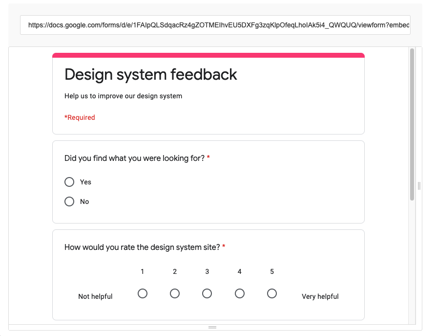Click the question 'Did you find what you were looking for?'
This screenshot has width=436, height=336.
tap(134, 158)
